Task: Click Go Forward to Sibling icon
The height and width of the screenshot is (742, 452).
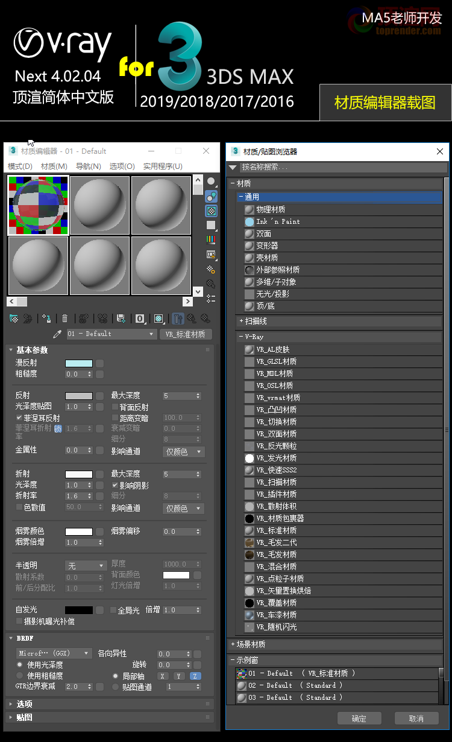Action: [205, 318]
